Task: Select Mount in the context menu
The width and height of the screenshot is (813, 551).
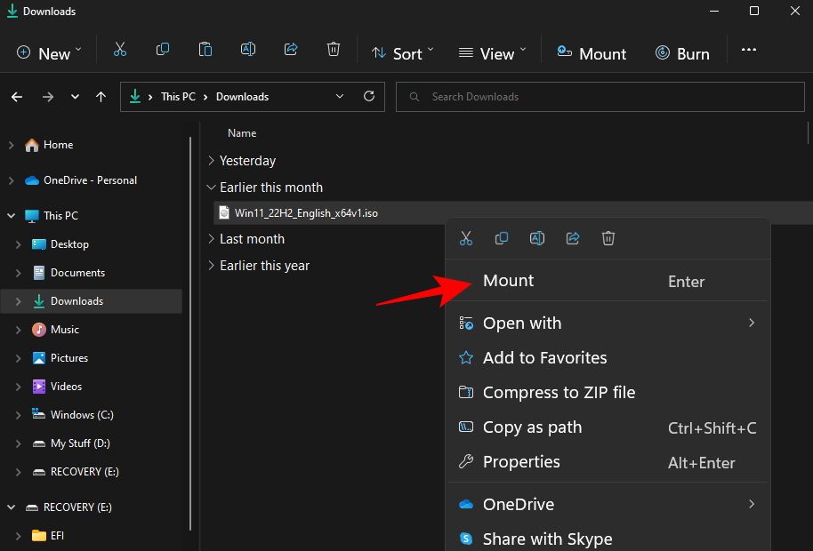Action: click(509, 281)
